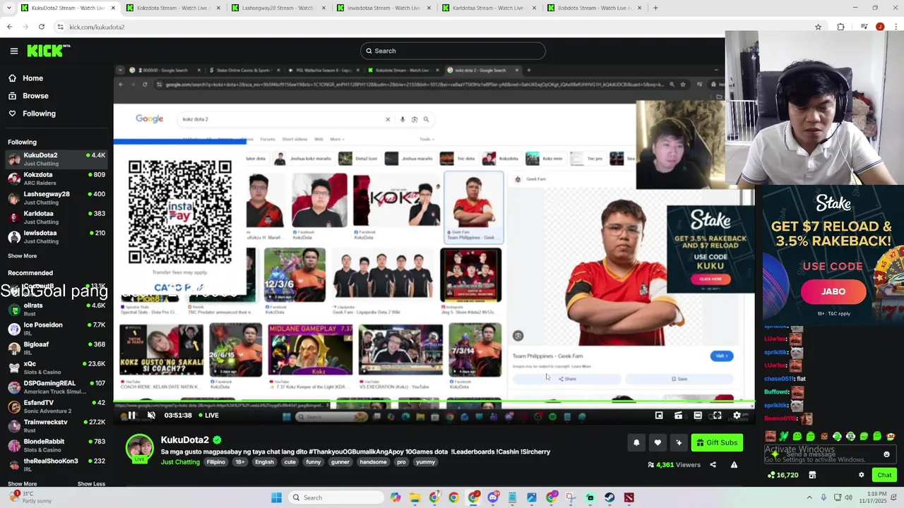Click the Windows taskbar search box
This screenshot has height=508, width=904.
(x=335, y=497)
